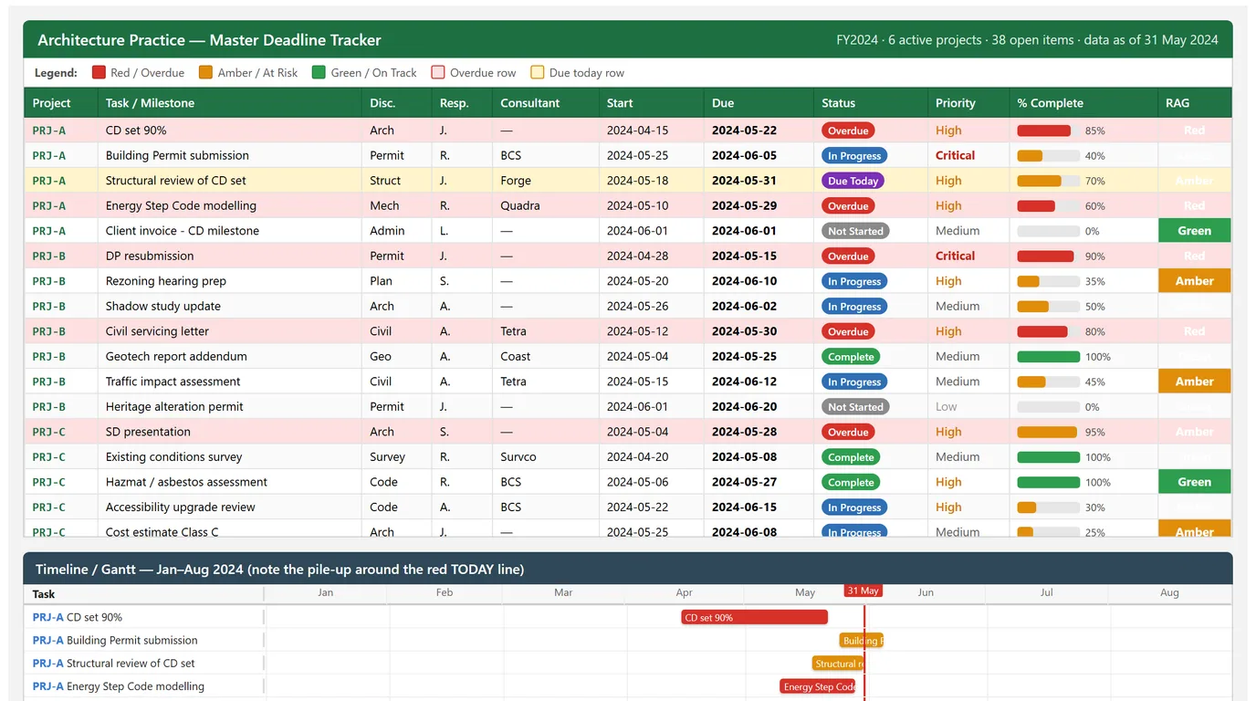Select the Consultant column header

[545, 103]
